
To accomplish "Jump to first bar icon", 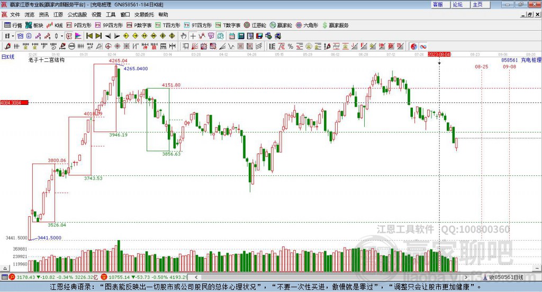I will click(89, 36).
